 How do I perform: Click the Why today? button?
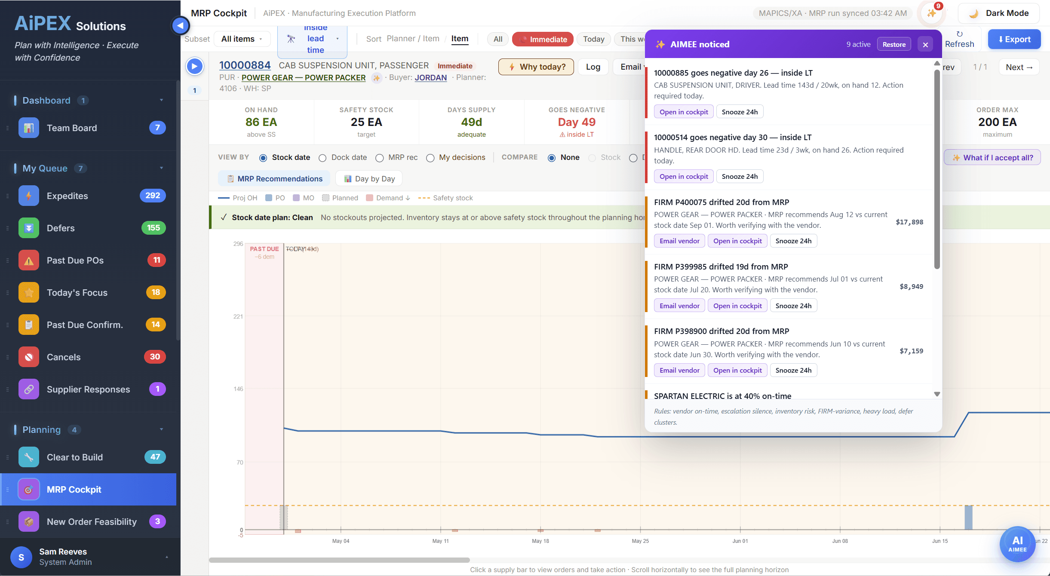click(x=536, y=67)
